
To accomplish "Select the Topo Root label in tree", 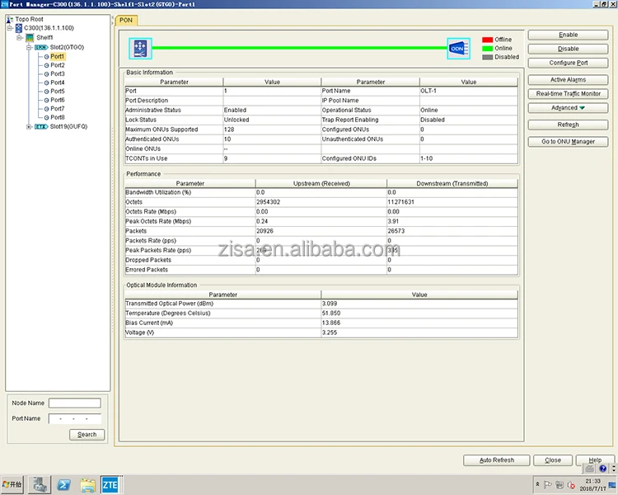I will point(29,19).
